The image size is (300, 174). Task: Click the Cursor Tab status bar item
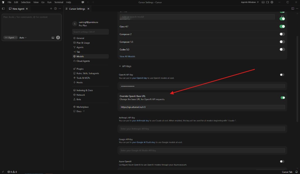point(287,172)
